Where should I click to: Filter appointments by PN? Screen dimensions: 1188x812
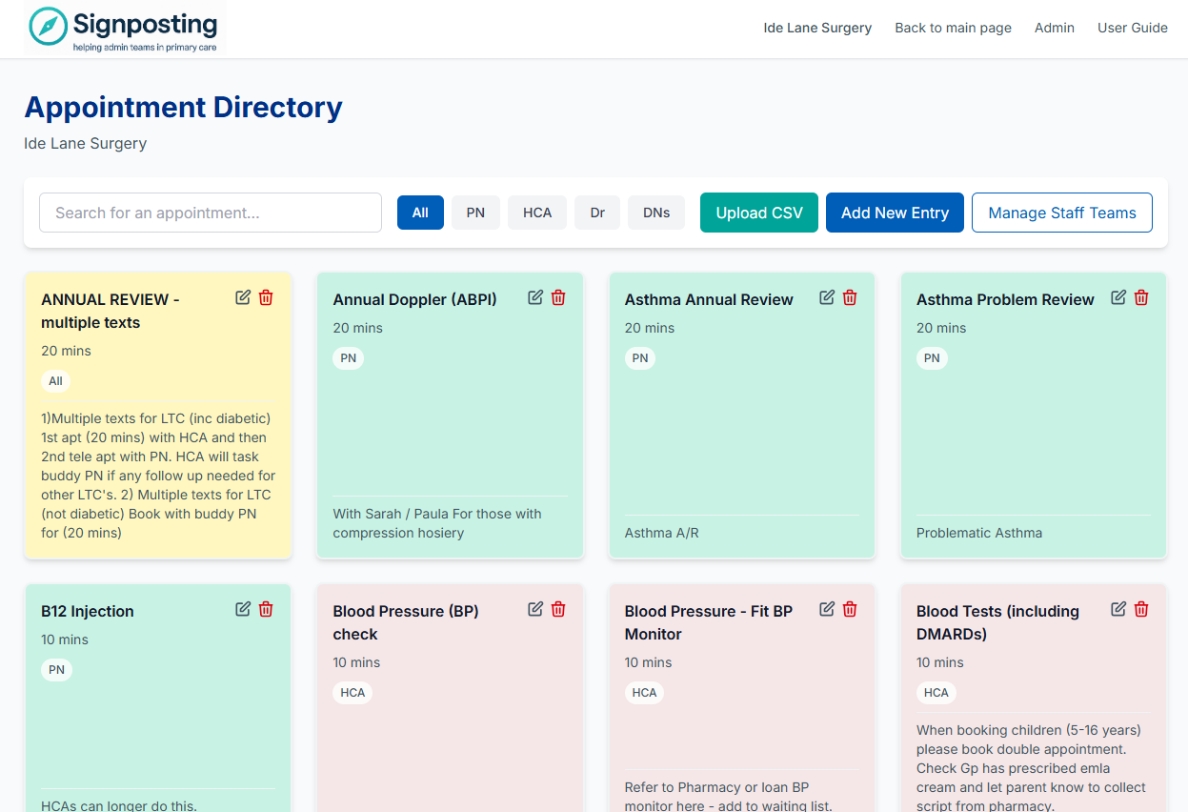pos(475,213)
